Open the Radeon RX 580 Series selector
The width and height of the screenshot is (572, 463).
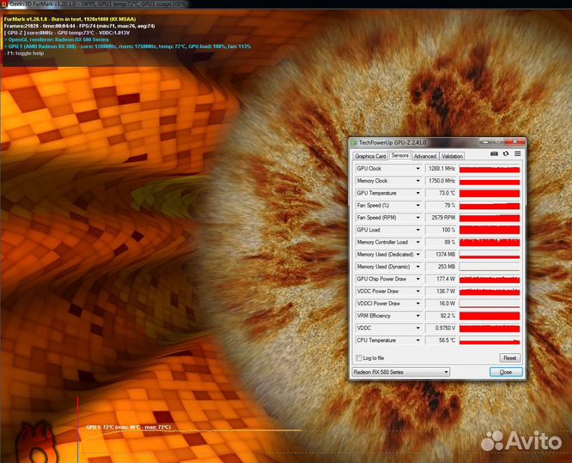pos(400,372)
